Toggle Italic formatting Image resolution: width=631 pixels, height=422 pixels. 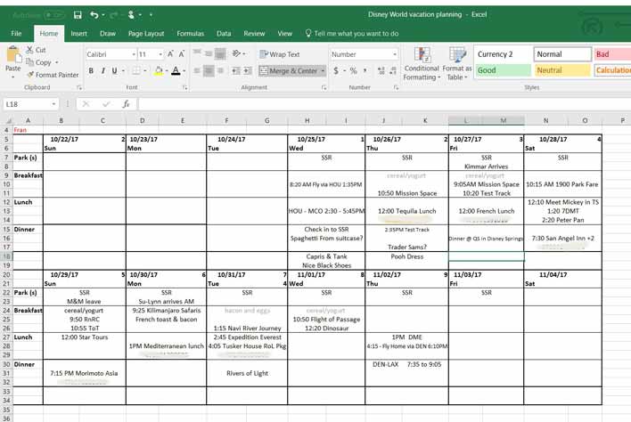pyautogui.click(x=103, y=70)
